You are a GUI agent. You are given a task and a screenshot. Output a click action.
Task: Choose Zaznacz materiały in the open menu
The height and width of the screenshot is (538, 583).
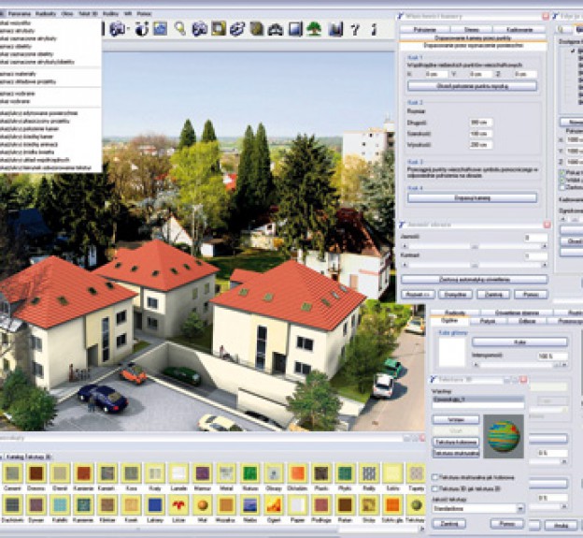coord(18,74)
